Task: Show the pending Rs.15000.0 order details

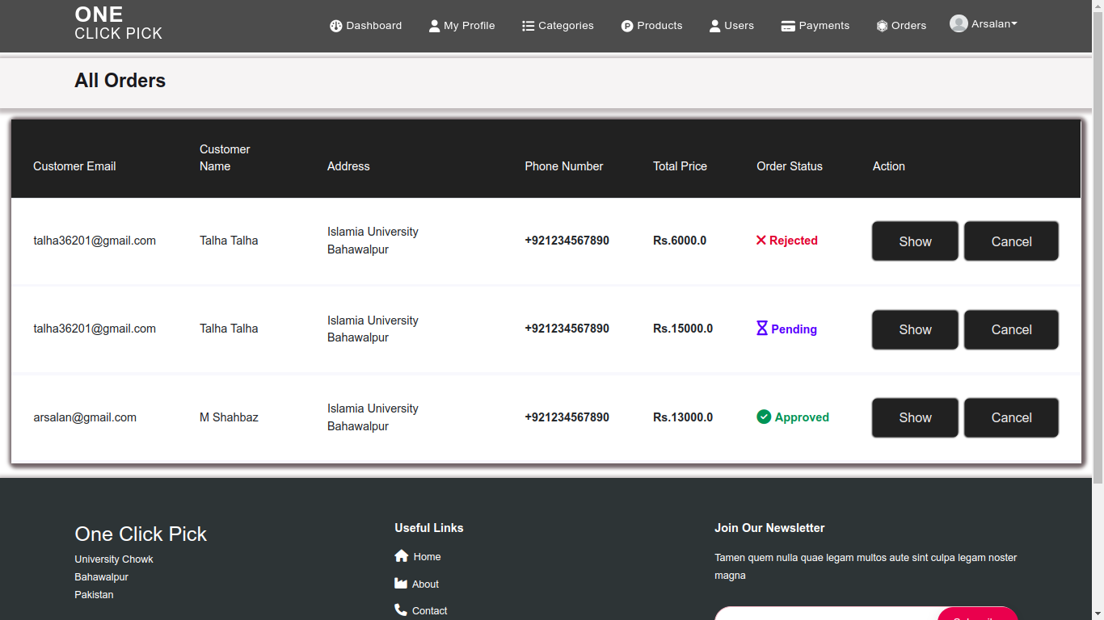Action: tap(915, 329)
